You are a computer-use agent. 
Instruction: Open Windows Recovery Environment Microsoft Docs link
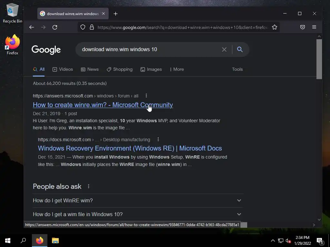(x=130, y=148)
